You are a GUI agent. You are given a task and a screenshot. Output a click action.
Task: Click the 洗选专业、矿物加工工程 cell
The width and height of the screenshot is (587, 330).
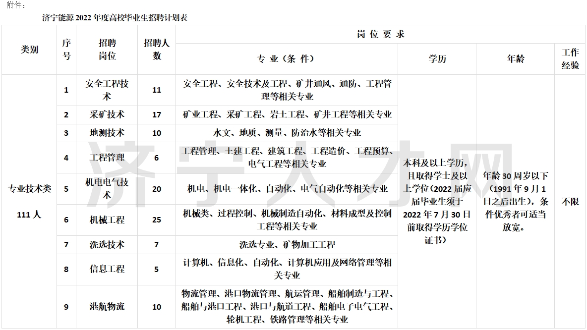point(287,245)
